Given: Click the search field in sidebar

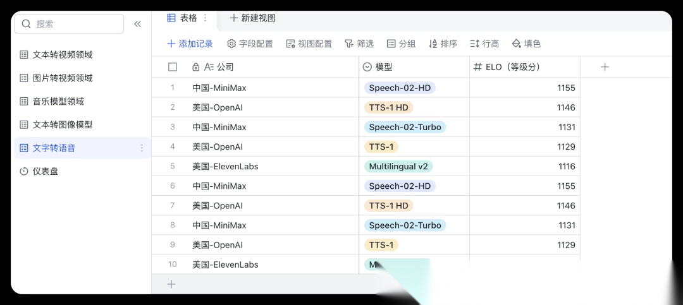Looking at the screenshot, I should [70, 24].
